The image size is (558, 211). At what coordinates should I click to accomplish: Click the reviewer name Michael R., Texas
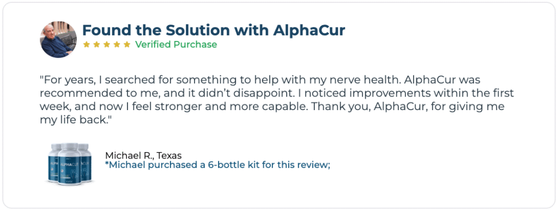click(x=143, y=155)
